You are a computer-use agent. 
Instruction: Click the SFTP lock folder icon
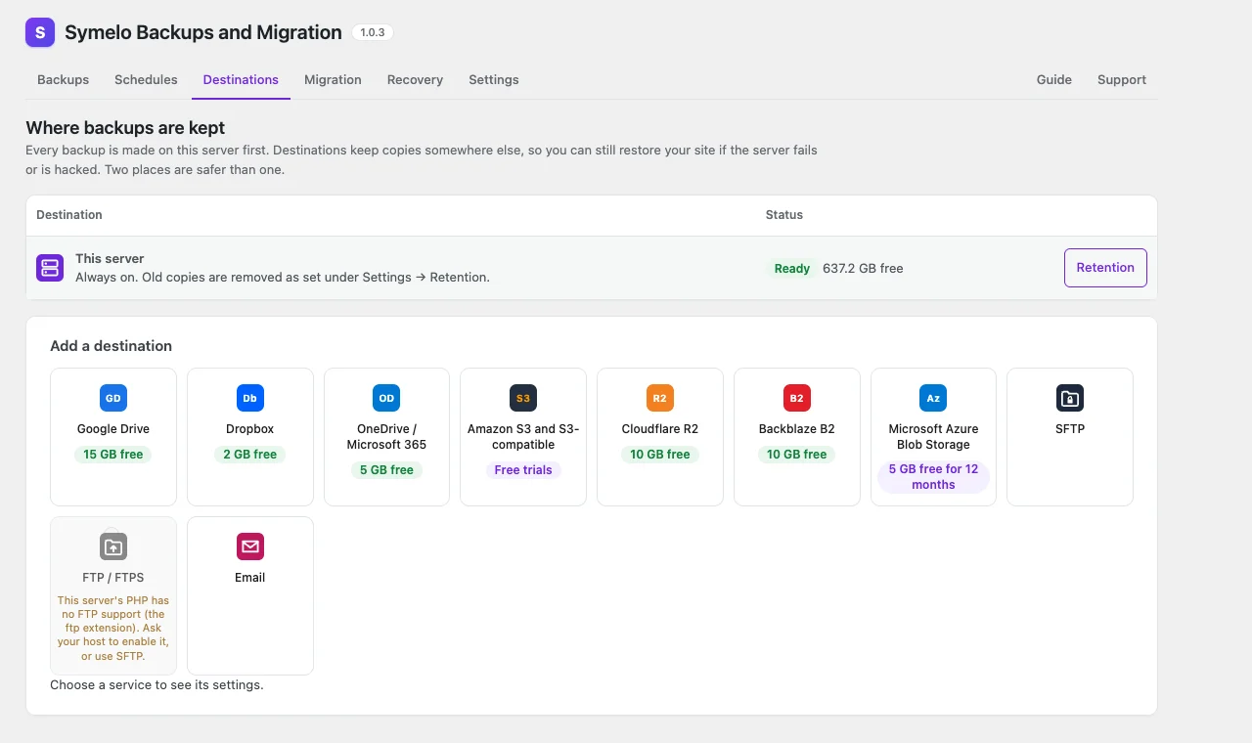(1070, 398)
